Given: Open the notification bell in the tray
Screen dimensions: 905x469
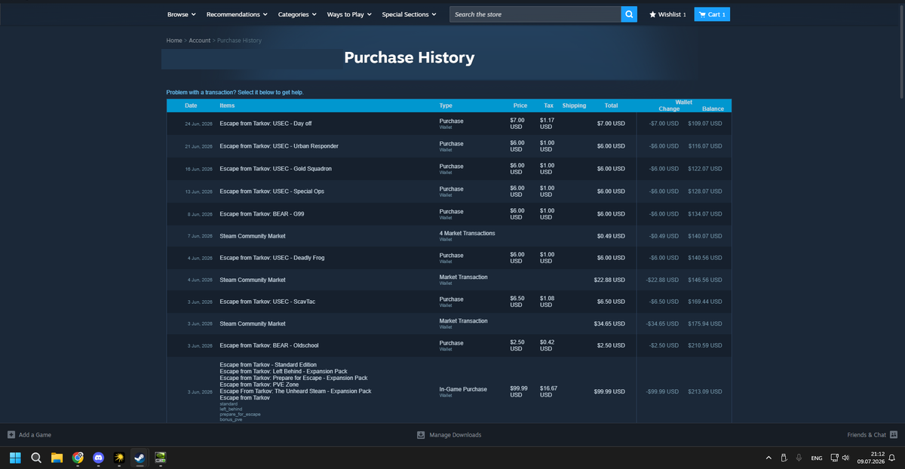Looking at the screenshot, I should point(891,458).
